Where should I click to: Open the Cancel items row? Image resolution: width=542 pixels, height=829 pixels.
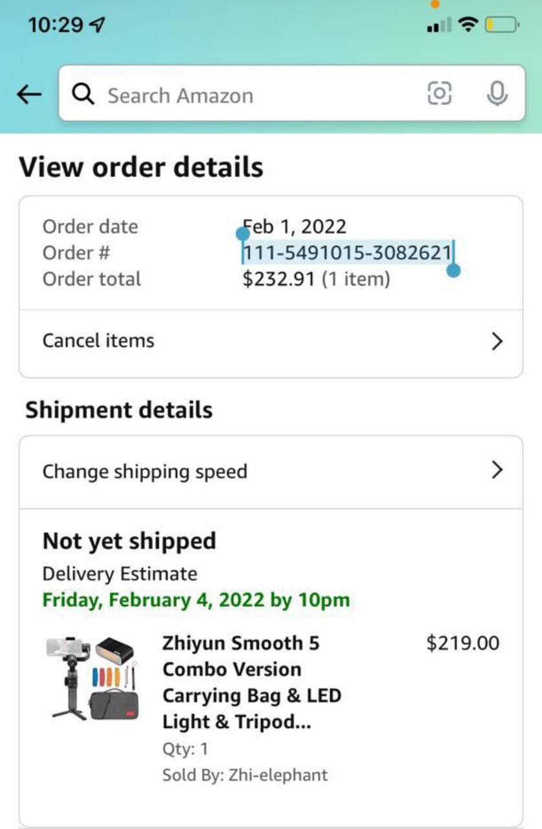point(271,341)
